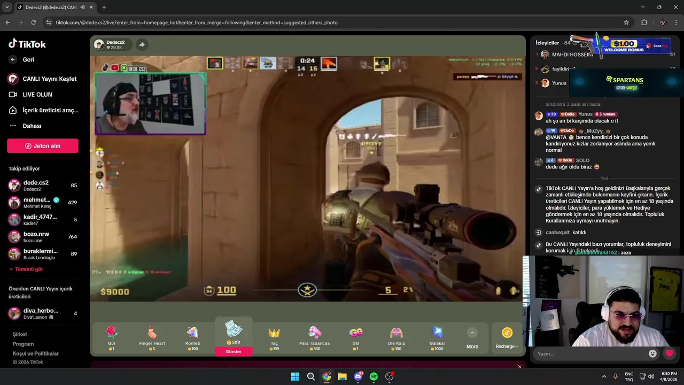Open Spotify from taskbar
The height and width of the screenshot is (385, 684).
(x=374, y=376)
